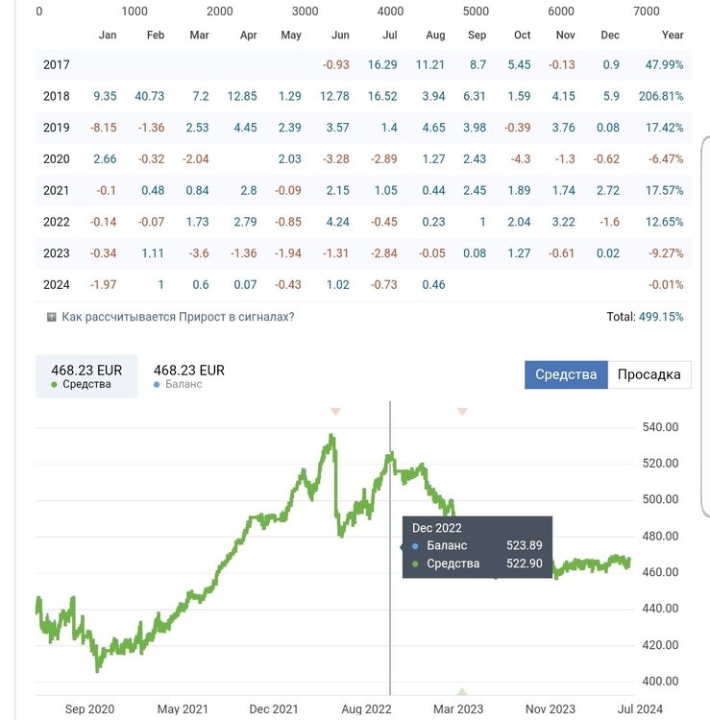Select the 468.23 EUR Баланс legend item
This screenshot has height=720, width=710.
tap(189, 376)
